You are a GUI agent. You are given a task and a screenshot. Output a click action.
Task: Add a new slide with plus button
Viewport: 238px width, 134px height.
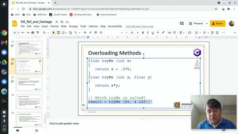coord(15,33)
